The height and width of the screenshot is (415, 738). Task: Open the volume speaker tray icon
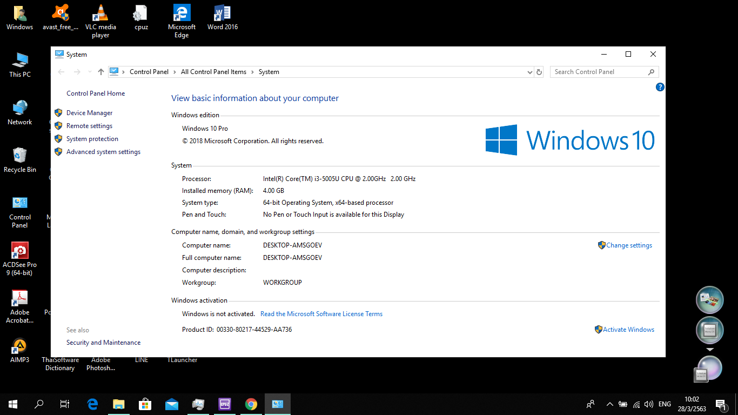[649, 404]
